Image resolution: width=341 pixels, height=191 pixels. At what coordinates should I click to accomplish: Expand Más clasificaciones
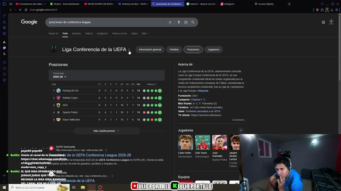pos(107,131)
